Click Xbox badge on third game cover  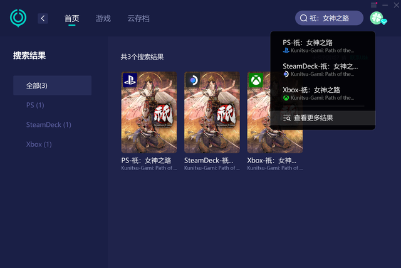(256, 80)
